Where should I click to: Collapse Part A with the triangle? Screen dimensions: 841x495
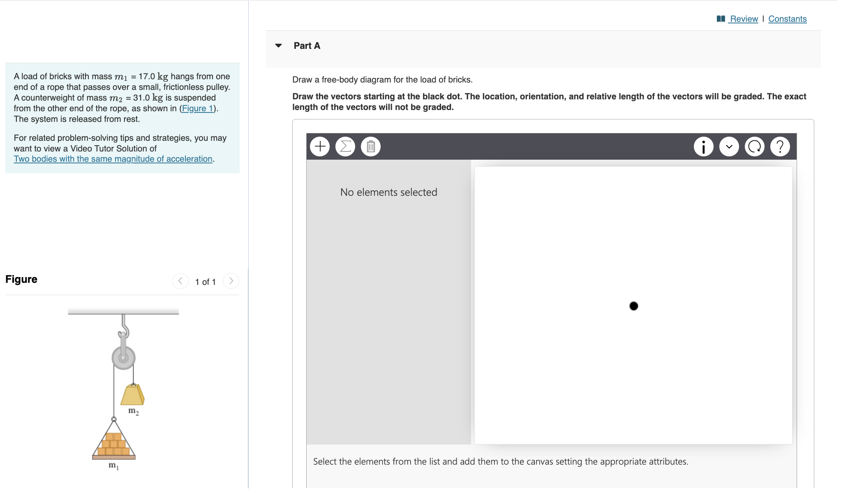(x=279, y=46)
